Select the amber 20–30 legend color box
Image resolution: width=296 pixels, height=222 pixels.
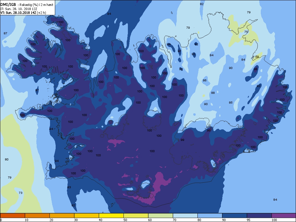(x=62, y=215)
